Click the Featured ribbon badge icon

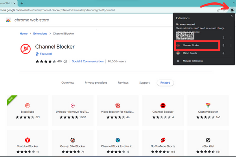37,54
